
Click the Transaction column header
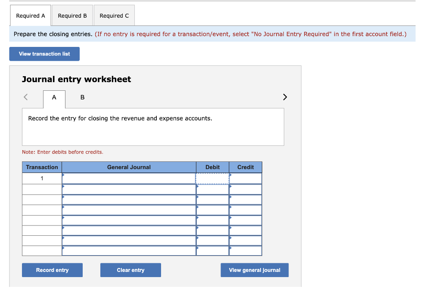click(x=42, y=167)
